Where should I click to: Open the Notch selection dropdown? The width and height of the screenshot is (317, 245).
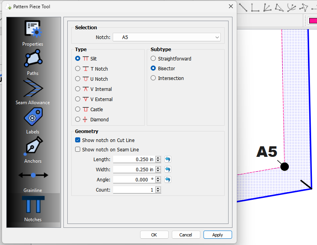[167, 37]
